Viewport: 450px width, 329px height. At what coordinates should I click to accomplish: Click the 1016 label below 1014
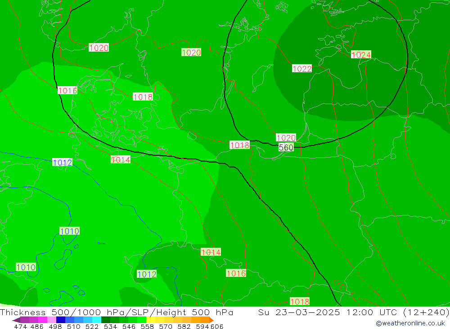(236, 273)
